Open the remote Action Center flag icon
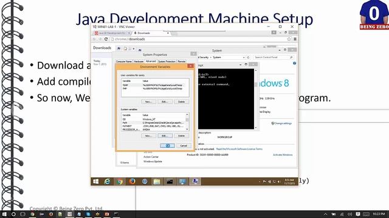The width and height of the screenshot is (389, 218). tap(264, 182)
